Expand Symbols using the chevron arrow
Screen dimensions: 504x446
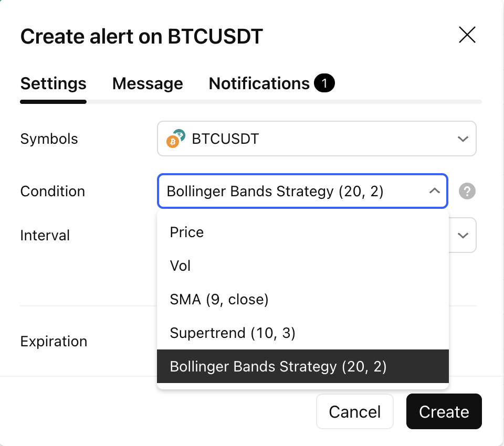(463, 139)
